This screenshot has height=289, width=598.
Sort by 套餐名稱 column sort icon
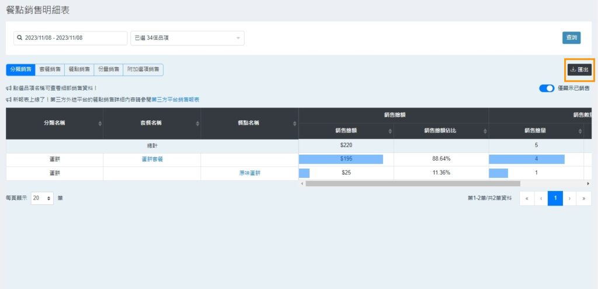pyautogui.click(x=197, y=124)
